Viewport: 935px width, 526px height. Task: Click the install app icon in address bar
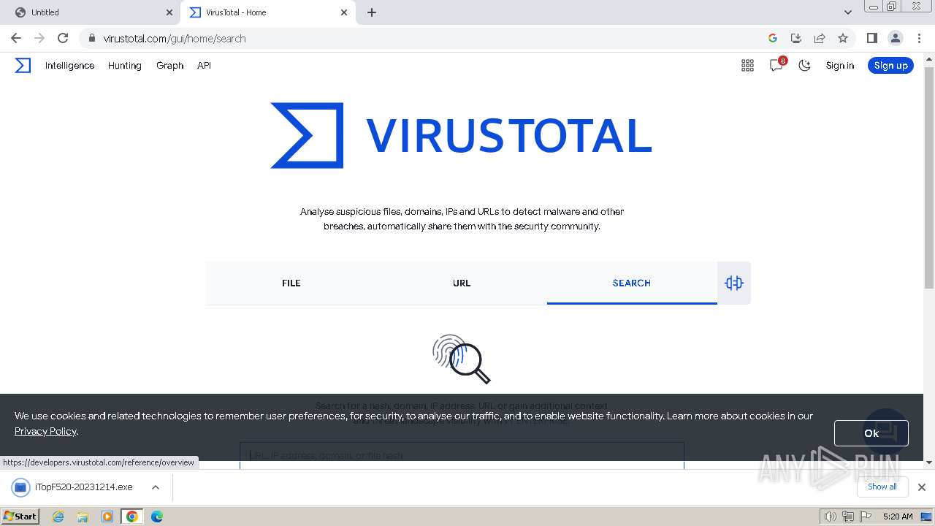(x=796, y=38)
